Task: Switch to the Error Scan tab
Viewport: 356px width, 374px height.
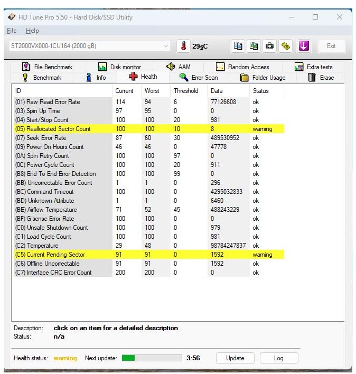Action: (x=199, y=78)
